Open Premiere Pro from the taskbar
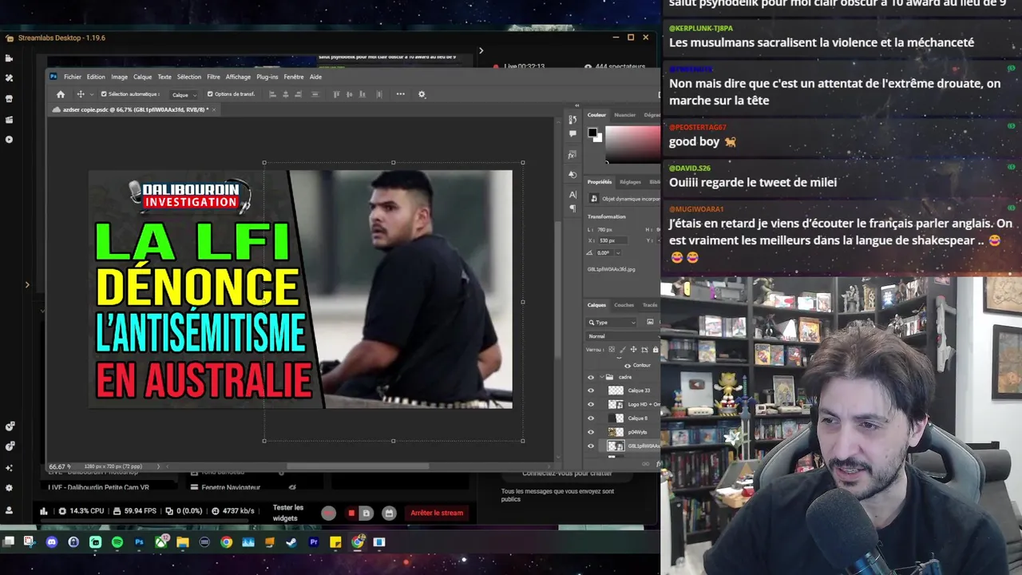Screen dimensions: 1022x575 coord(313,542)
